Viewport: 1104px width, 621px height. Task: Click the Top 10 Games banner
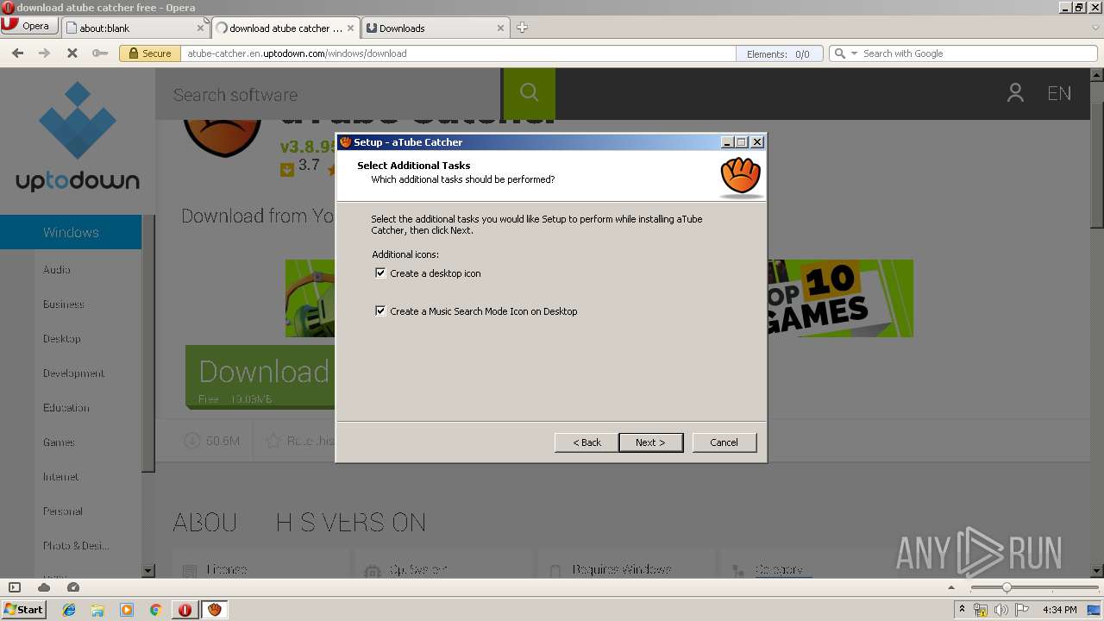coord(840,298)
